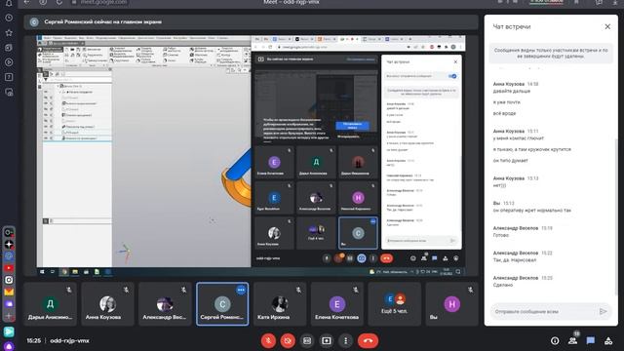Open browser sidebar history clock icon
This screenshot has height=351, width=624.
9,18
